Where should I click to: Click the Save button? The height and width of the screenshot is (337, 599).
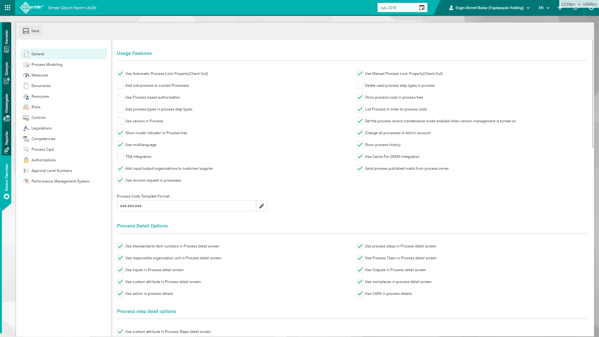click(x=31, y=31)
